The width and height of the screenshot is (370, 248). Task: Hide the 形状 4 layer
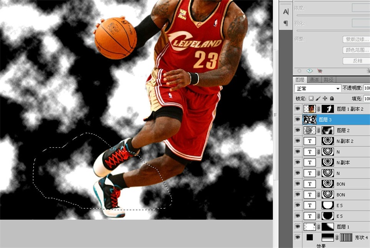point(297,237)
